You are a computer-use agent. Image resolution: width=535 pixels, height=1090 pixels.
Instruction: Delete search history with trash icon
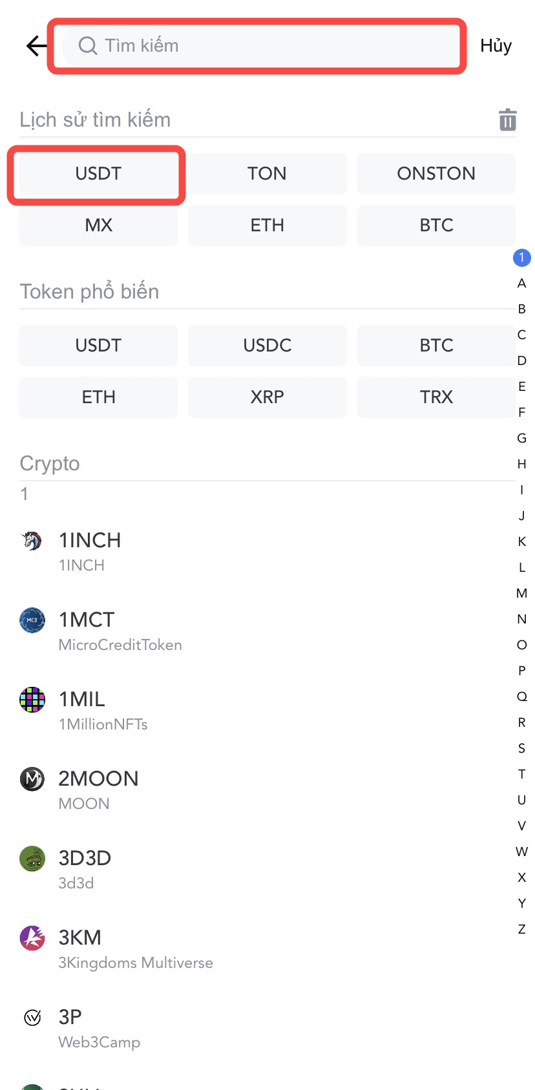pyautogui.click(x=507, y=120)
